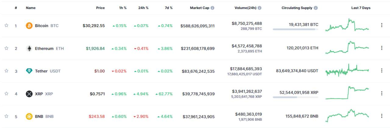The width and height of the screenshot is (390, 128).
Task: Click the BNB logo icon
Action: (x=29, y=116)
